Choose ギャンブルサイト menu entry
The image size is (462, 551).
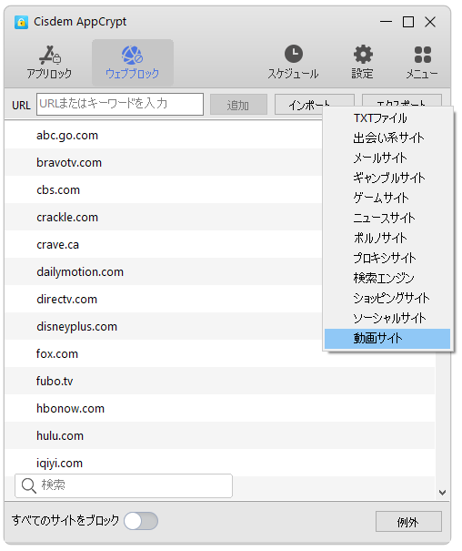[x=387, y=178]
